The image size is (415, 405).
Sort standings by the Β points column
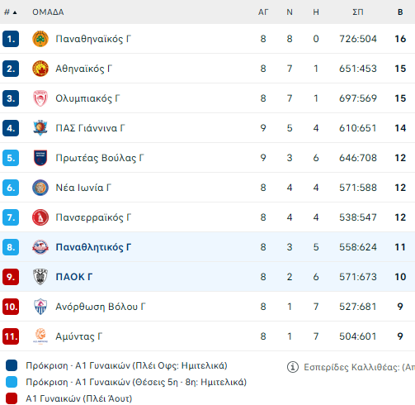(400, 12)
